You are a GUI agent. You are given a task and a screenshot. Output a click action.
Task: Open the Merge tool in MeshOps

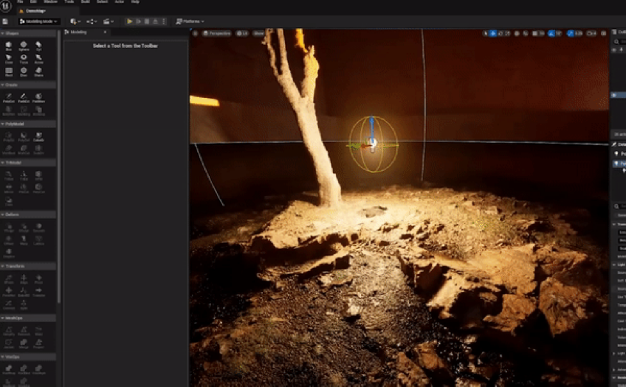[x=24, y=344]
